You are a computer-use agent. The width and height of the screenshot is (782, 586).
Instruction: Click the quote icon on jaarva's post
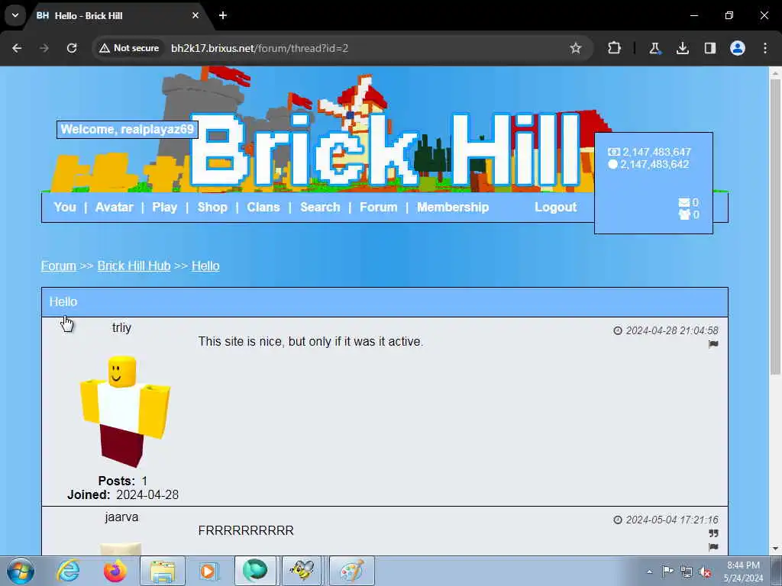(714, 533)
